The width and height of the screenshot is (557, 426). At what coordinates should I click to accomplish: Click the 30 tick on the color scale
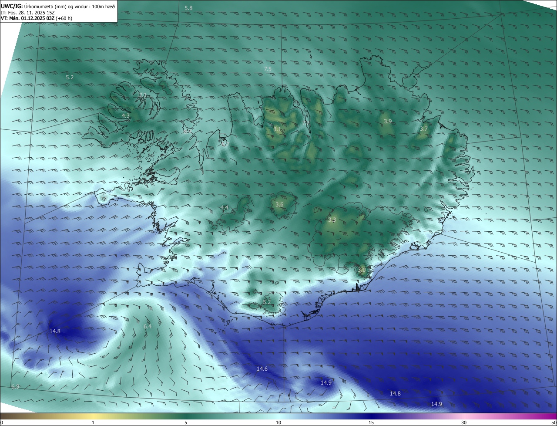[x=464, y=423]
